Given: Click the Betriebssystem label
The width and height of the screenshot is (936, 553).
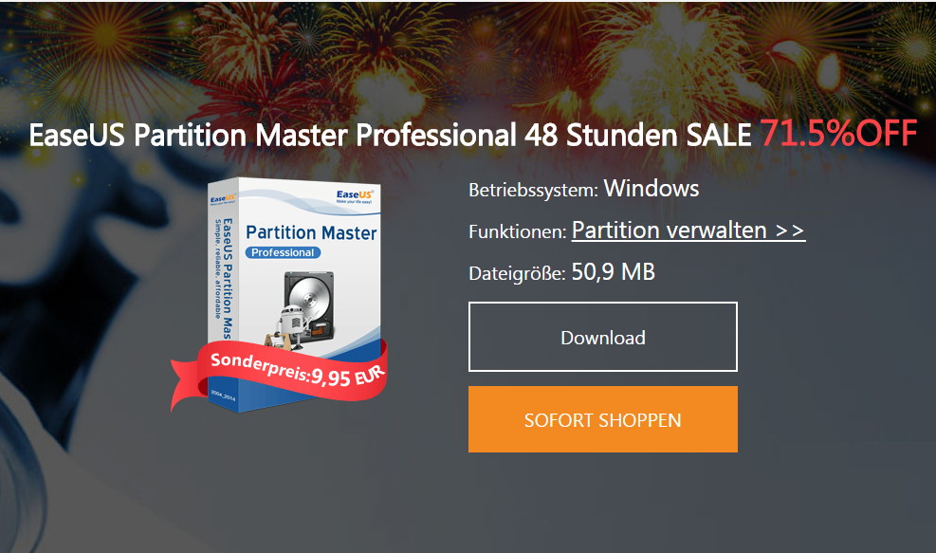Looking at the screenshot, I should coord(533,191).
